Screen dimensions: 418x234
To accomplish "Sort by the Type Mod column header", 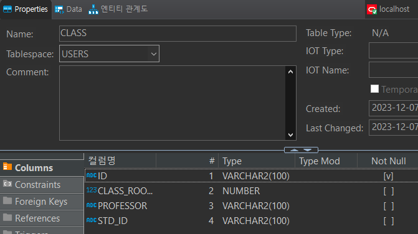I will [x=326, y=161].
